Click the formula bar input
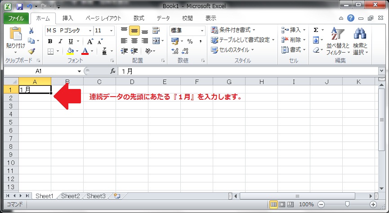Image resolution: width=389 pixels, height=213 pixels. pos(249,71)
